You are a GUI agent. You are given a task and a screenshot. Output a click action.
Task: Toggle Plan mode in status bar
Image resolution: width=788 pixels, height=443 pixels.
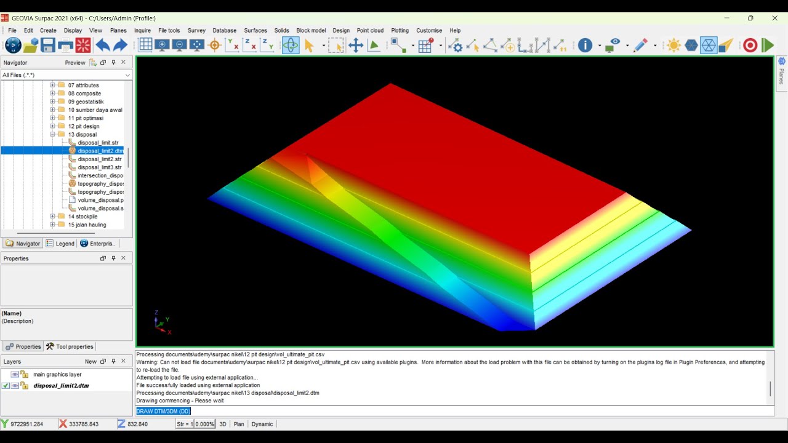239,424
